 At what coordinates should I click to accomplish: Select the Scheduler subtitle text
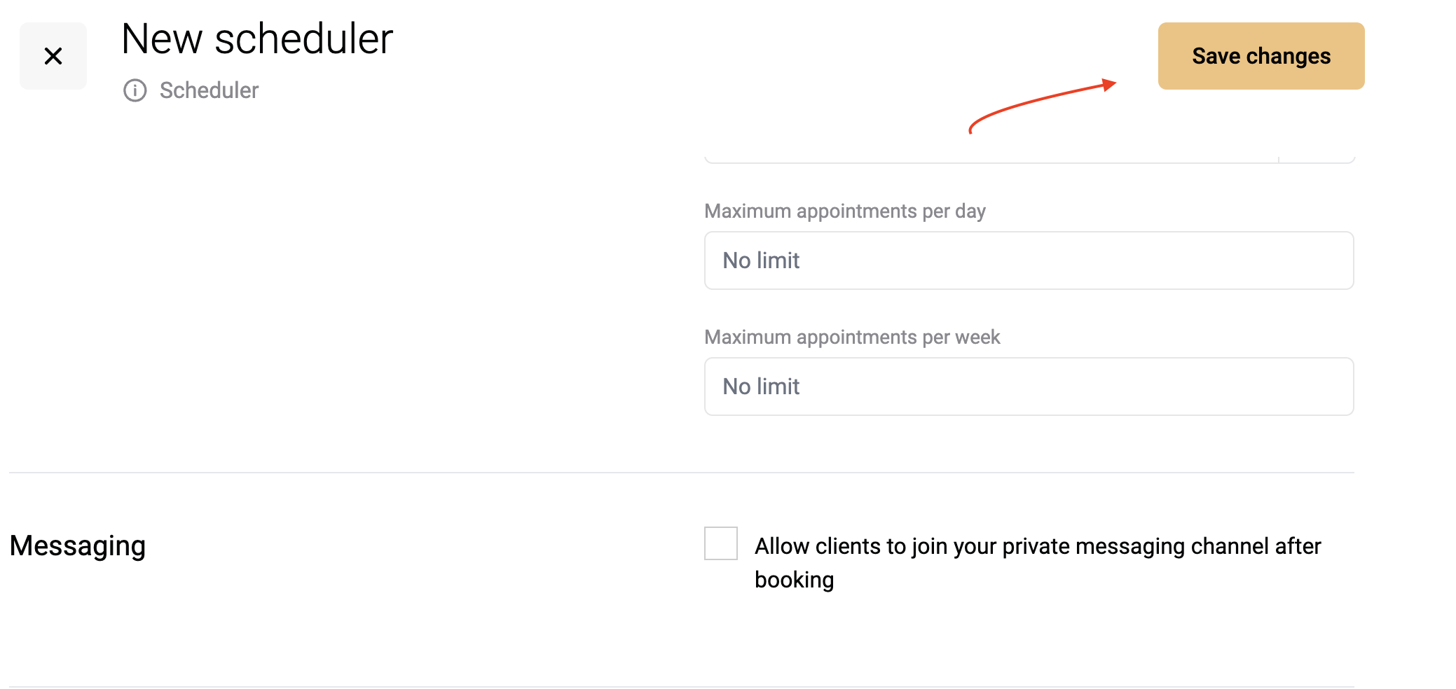[209, 90]
